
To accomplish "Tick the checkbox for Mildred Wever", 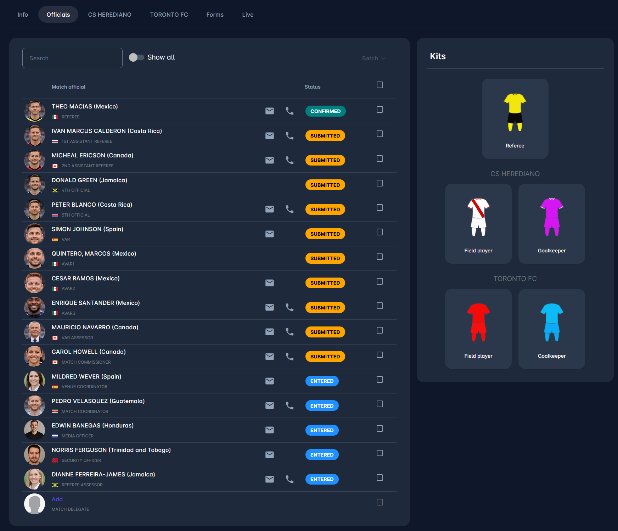I will point(380,380).
